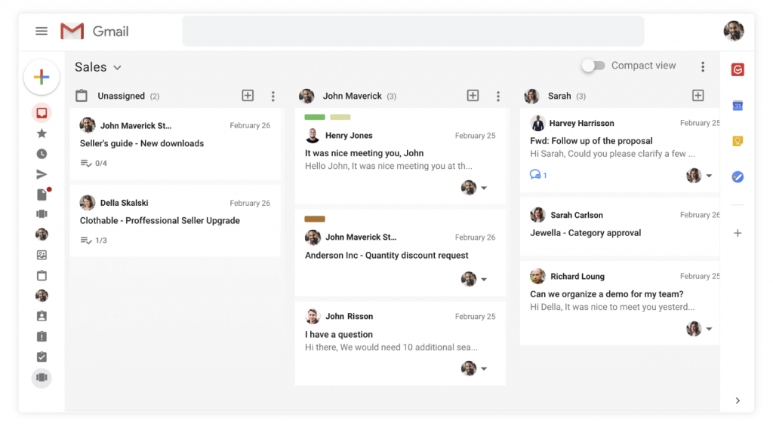Screen dimensions: 773x426
Task: Open John Maverick column options menu
Action: click(x=498, y=96)
